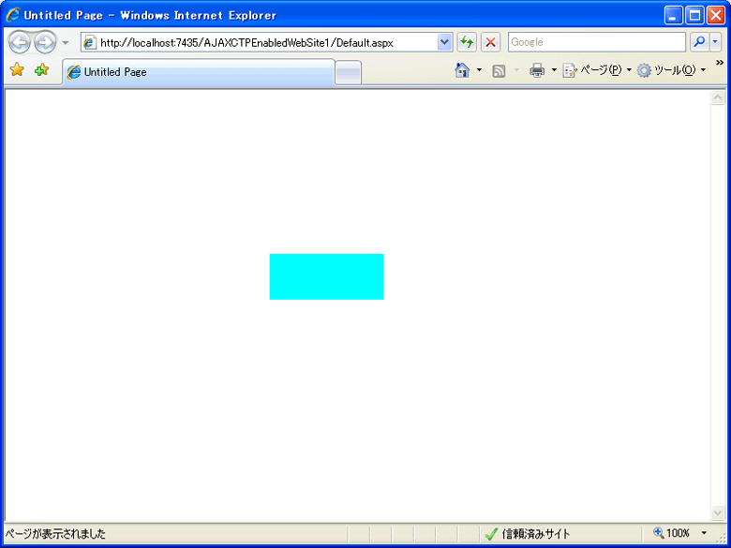The image size is (731, 548).
Task: Open the search provider dropdown arrow
Action: click(x=715, y=42)
